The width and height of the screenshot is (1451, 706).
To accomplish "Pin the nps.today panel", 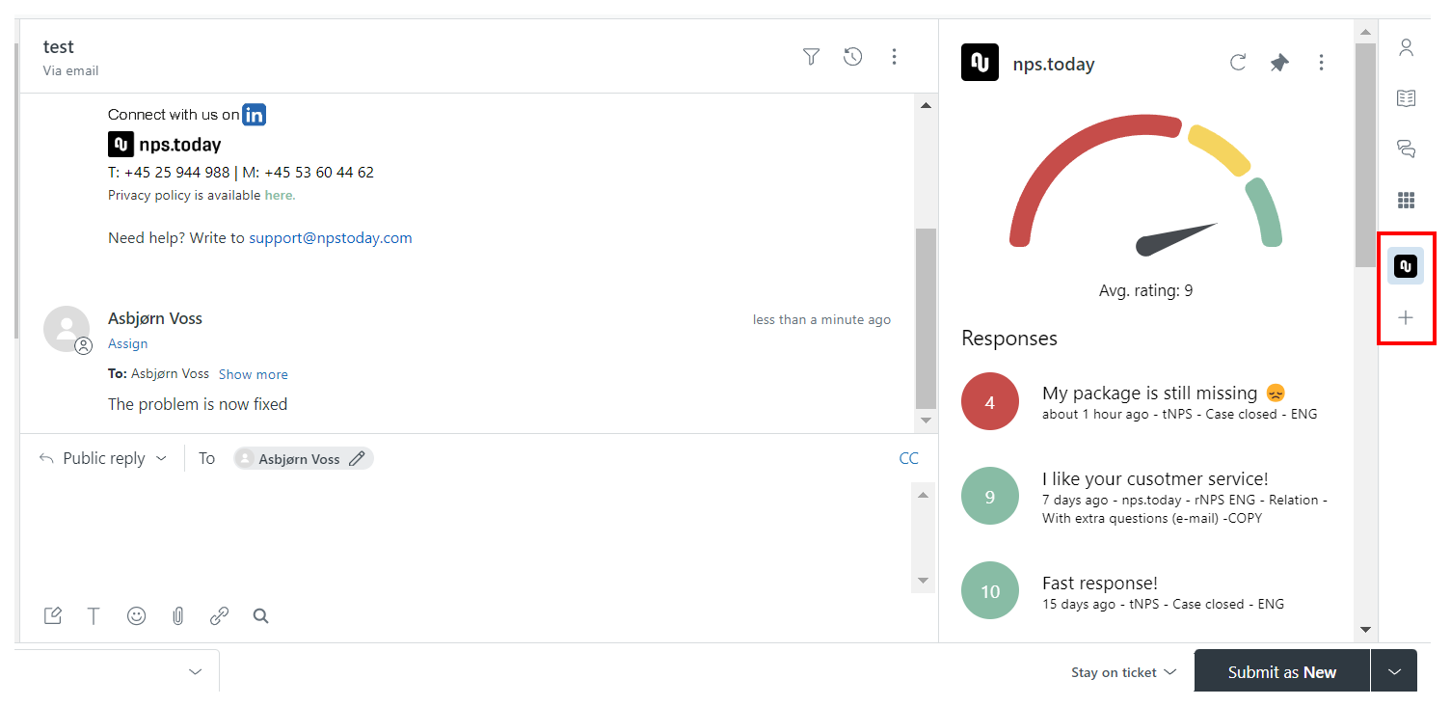I will (1279, 62).
